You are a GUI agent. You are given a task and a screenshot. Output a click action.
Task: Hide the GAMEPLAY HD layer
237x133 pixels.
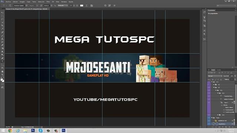tap(209, 121)
